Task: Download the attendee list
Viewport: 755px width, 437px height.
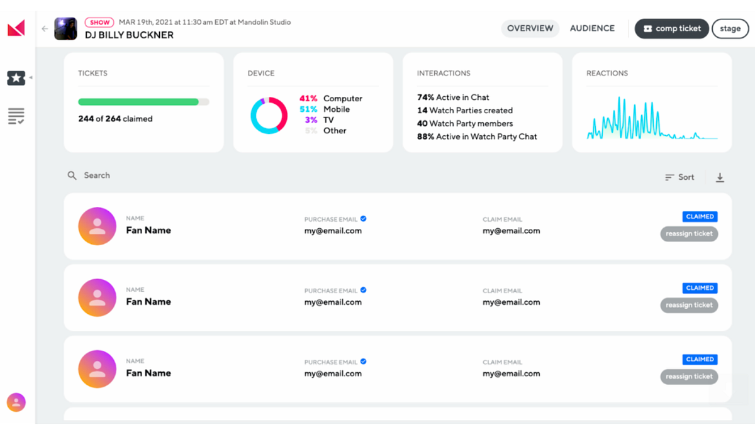Action: point(720,177)
